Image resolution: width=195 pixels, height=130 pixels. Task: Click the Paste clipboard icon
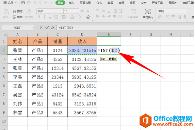tap(6, 12)
